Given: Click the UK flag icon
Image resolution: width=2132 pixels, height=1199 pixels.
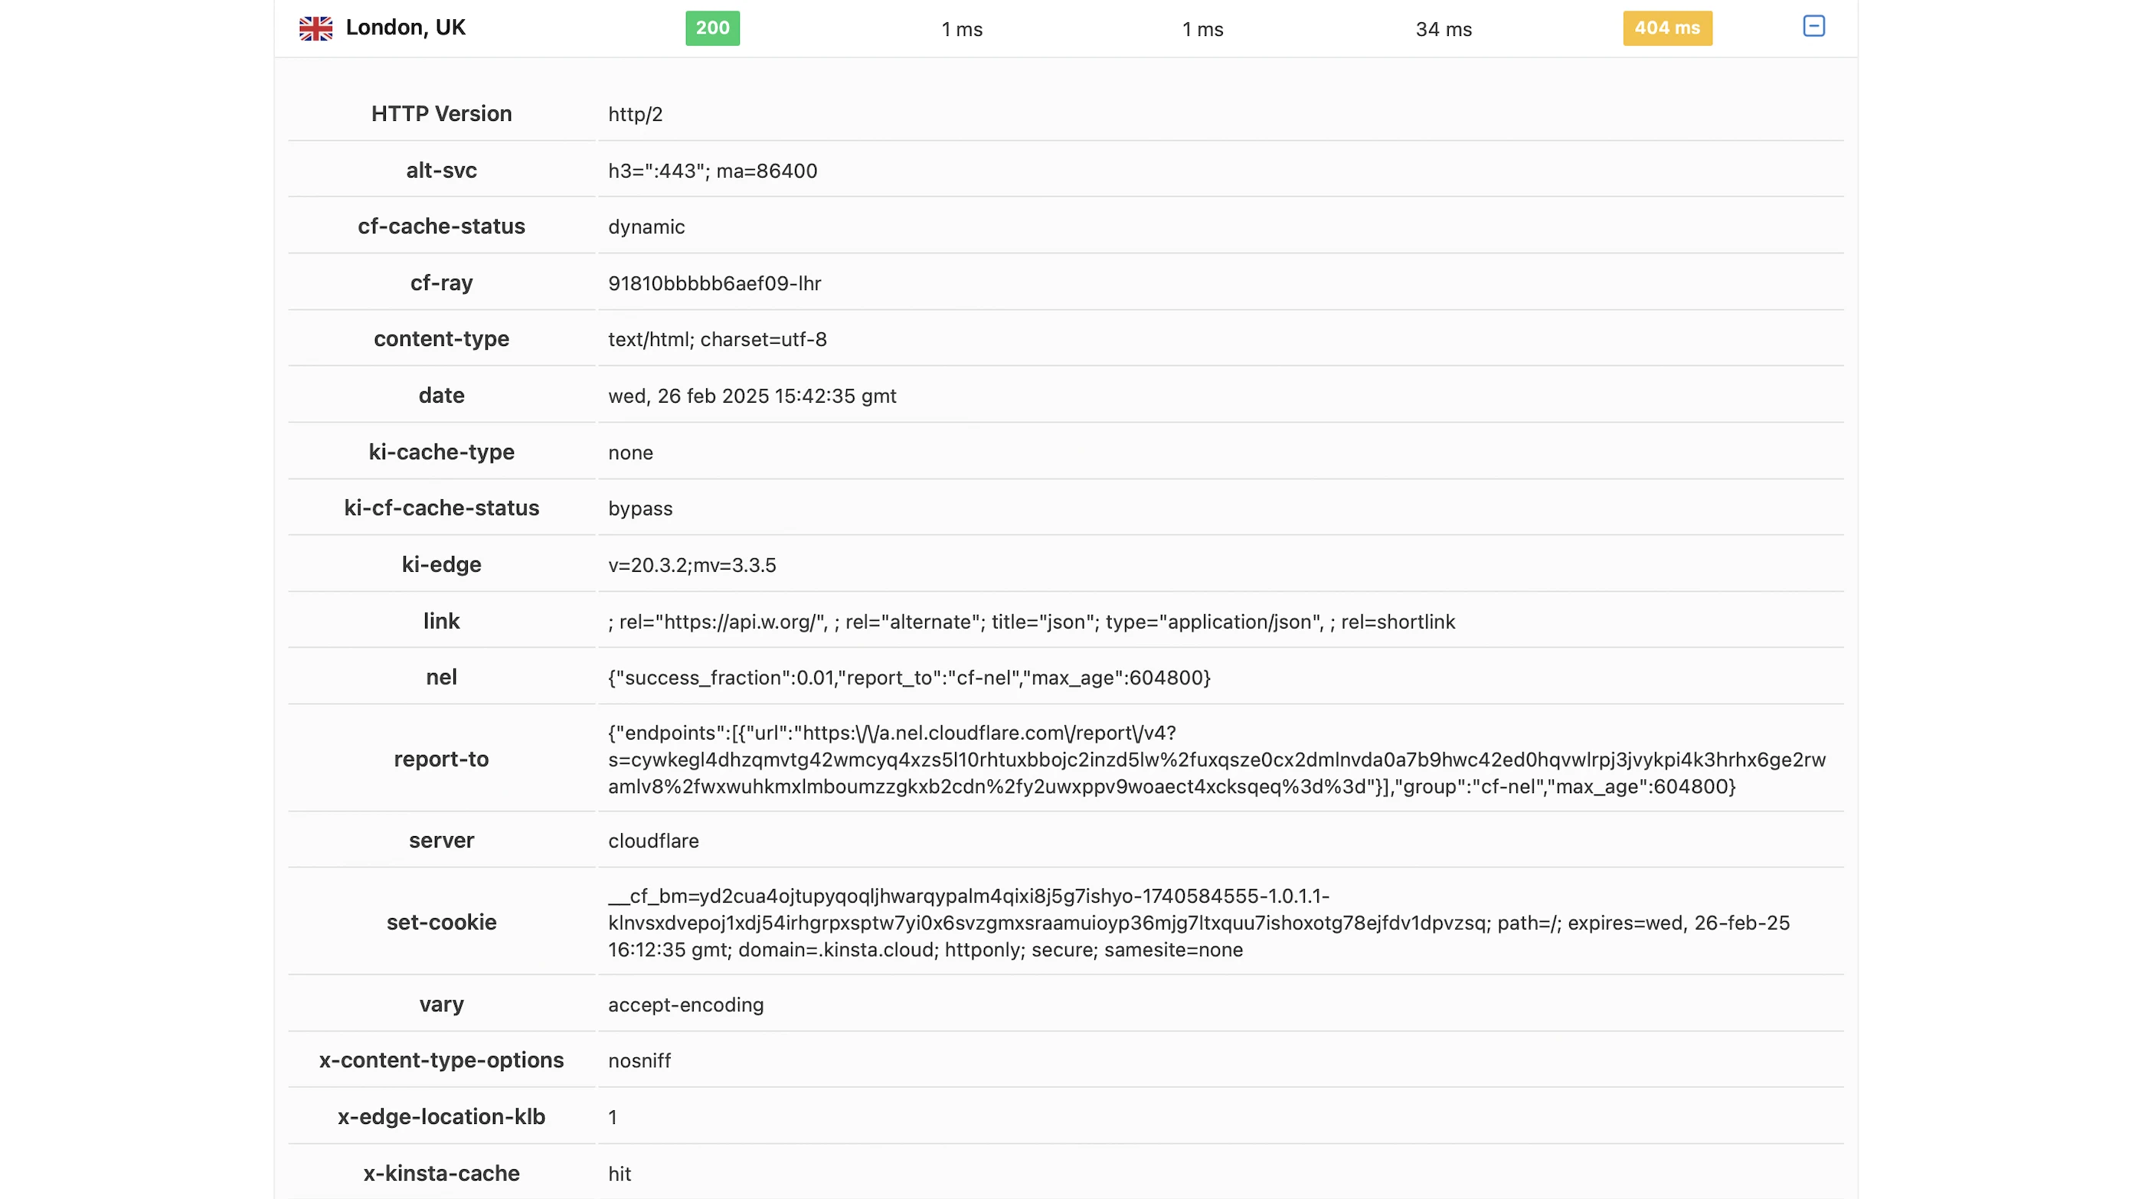Looking at the screenshot, I should point(316,28).
